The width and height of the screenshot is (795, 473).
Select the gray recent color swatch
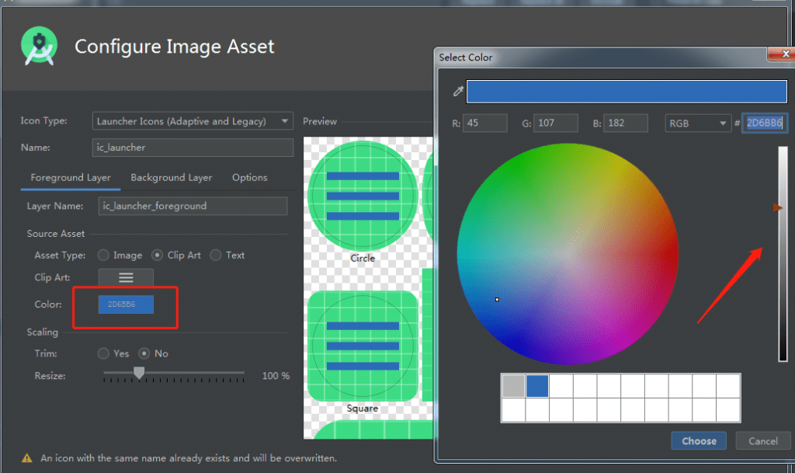(513, 386)
